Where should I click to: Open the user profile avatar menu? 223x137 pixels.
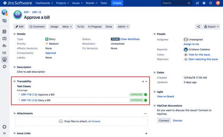click(x=218, y=3)
